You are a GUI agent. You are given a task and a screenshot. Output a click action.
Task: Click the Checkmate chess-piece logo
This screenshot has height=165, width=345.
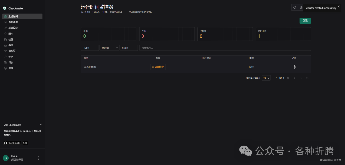tap(4, 8)
